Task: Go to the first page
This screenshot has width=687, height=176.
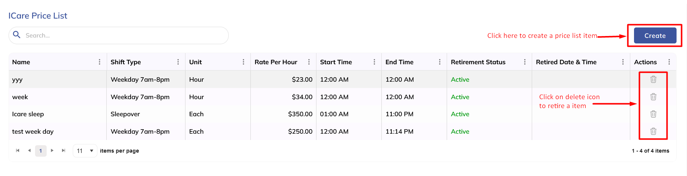Action: 18,150
